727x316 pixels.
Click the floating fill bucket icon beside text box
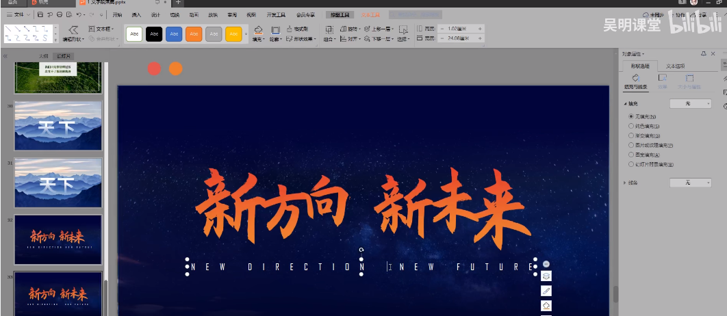[546, 306]
